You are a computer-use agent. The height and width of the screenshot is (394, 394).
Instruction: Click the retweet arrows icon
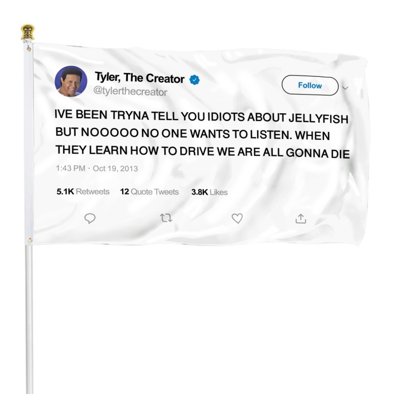click(166, 218)
